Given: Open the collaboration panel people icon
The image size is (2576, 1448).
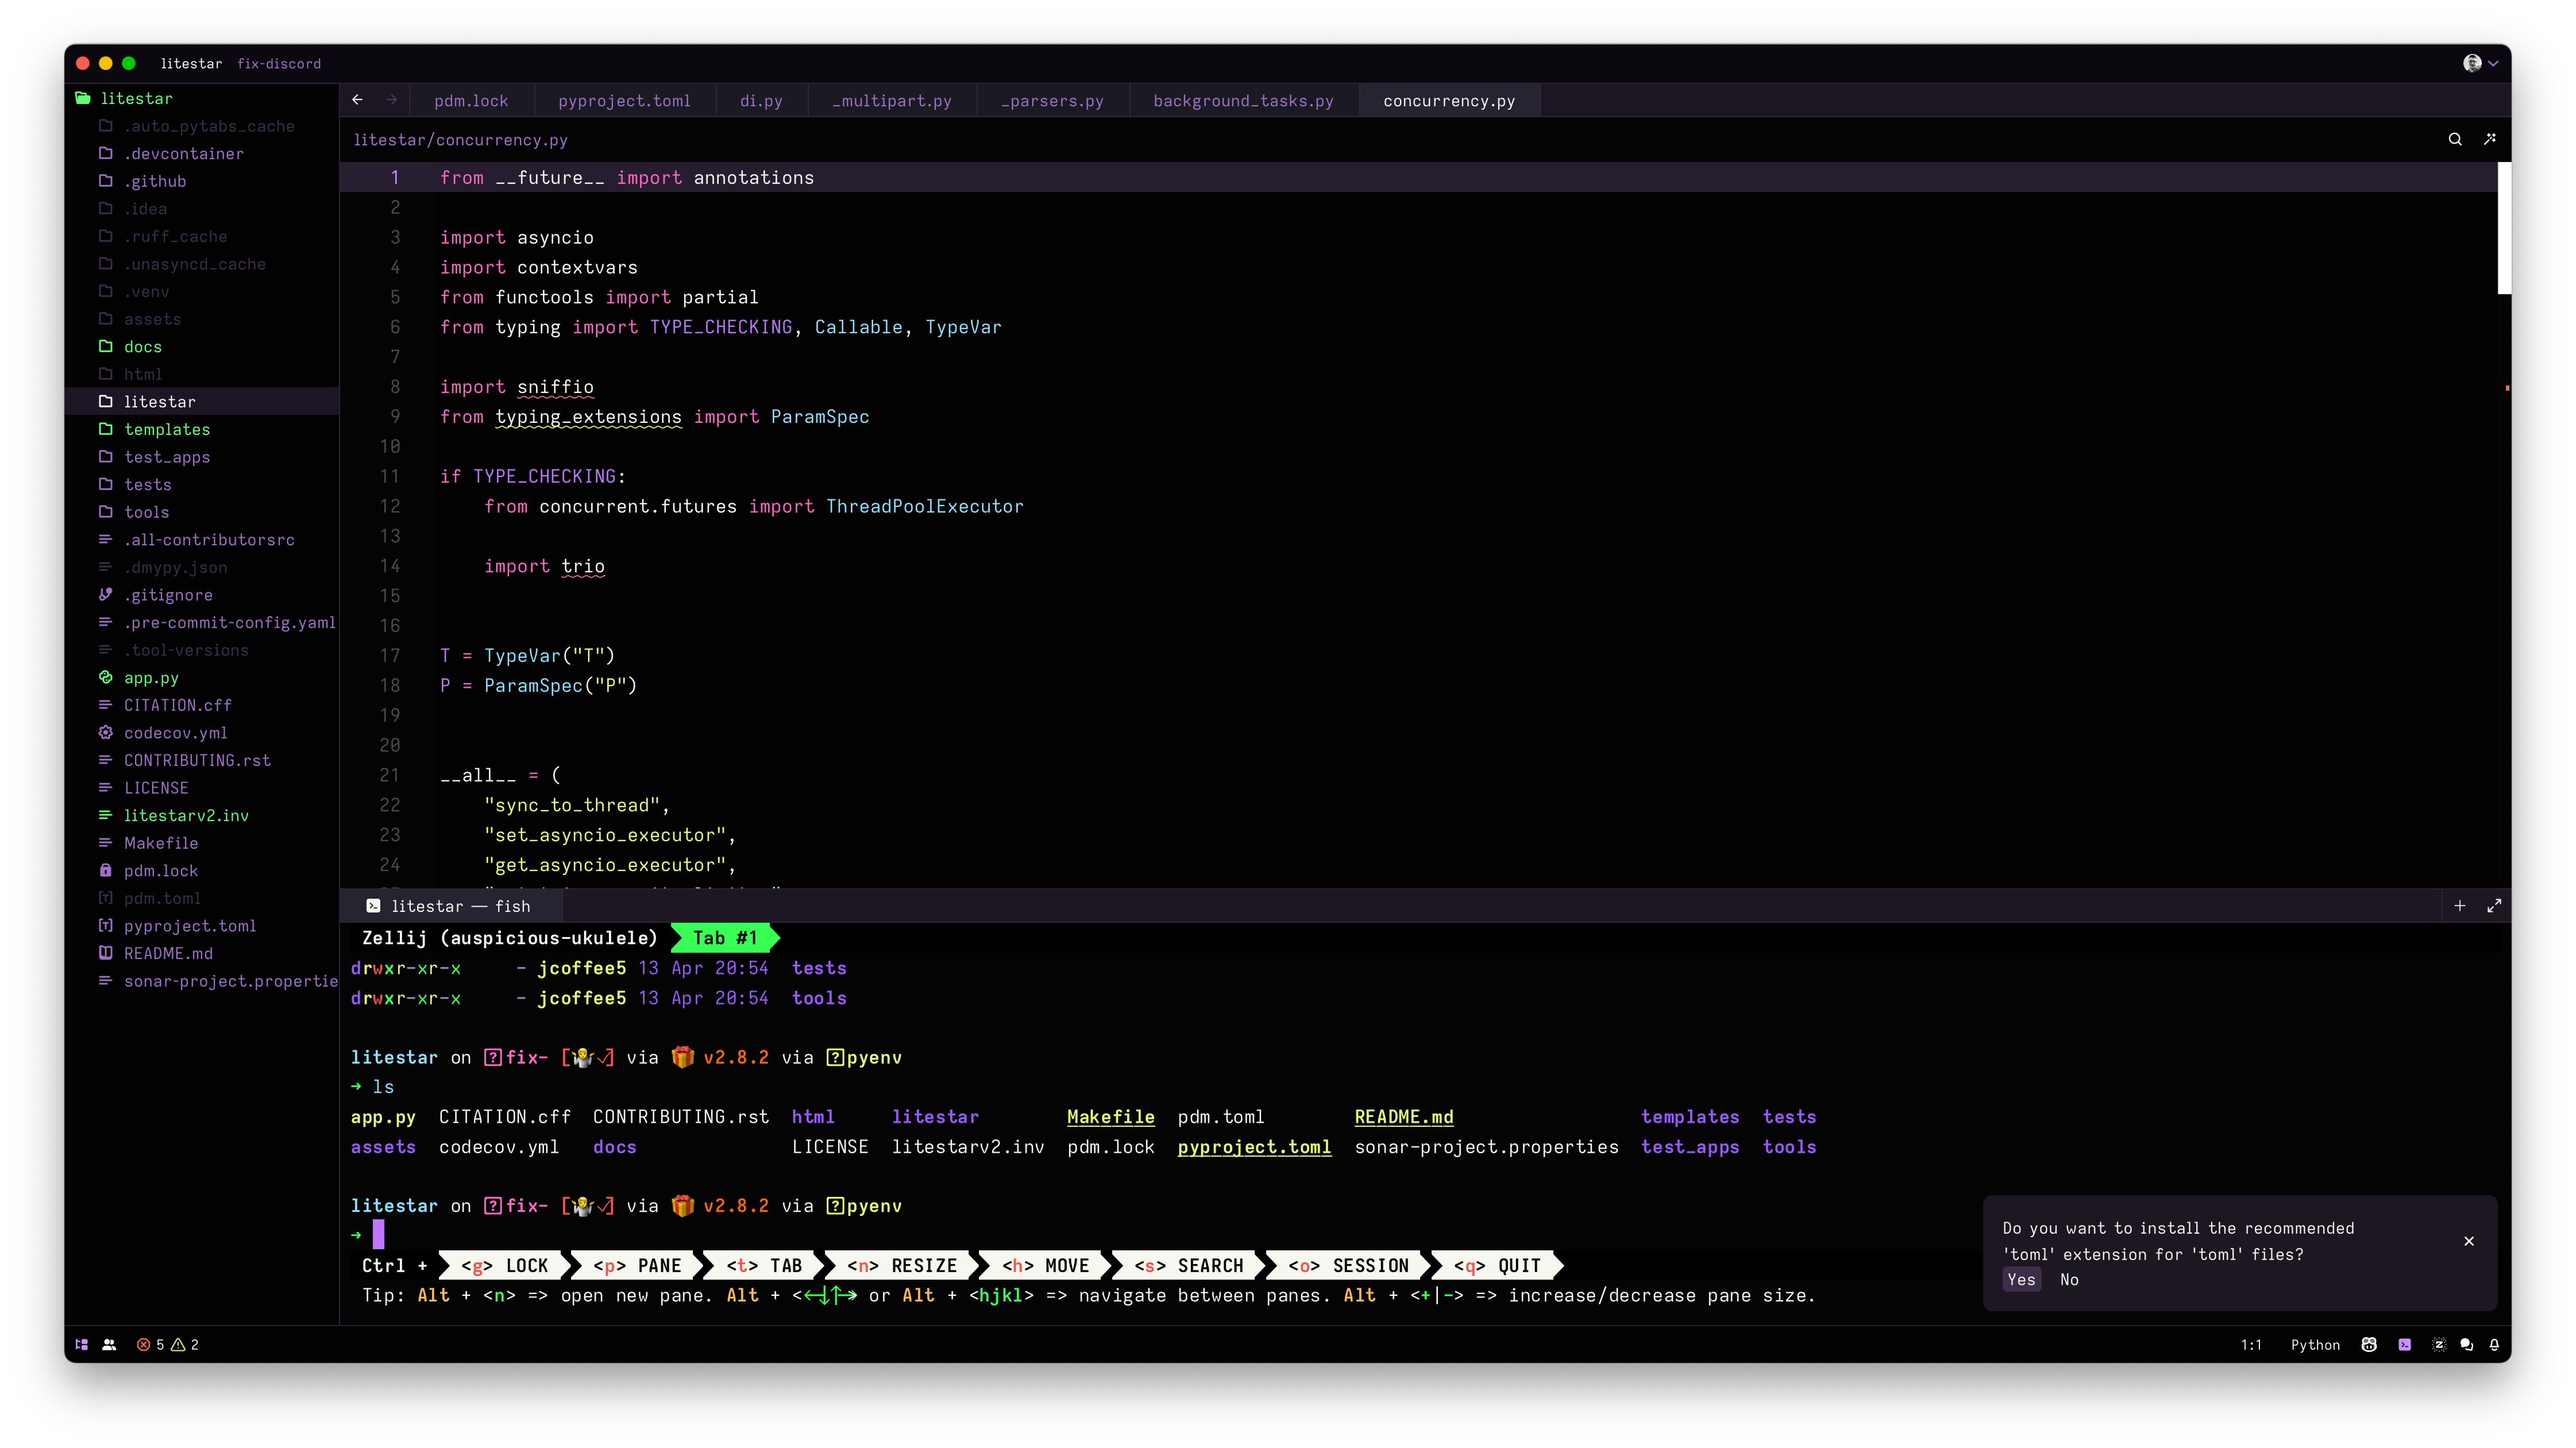Looking at the screenshot, I should (110, 1344).
